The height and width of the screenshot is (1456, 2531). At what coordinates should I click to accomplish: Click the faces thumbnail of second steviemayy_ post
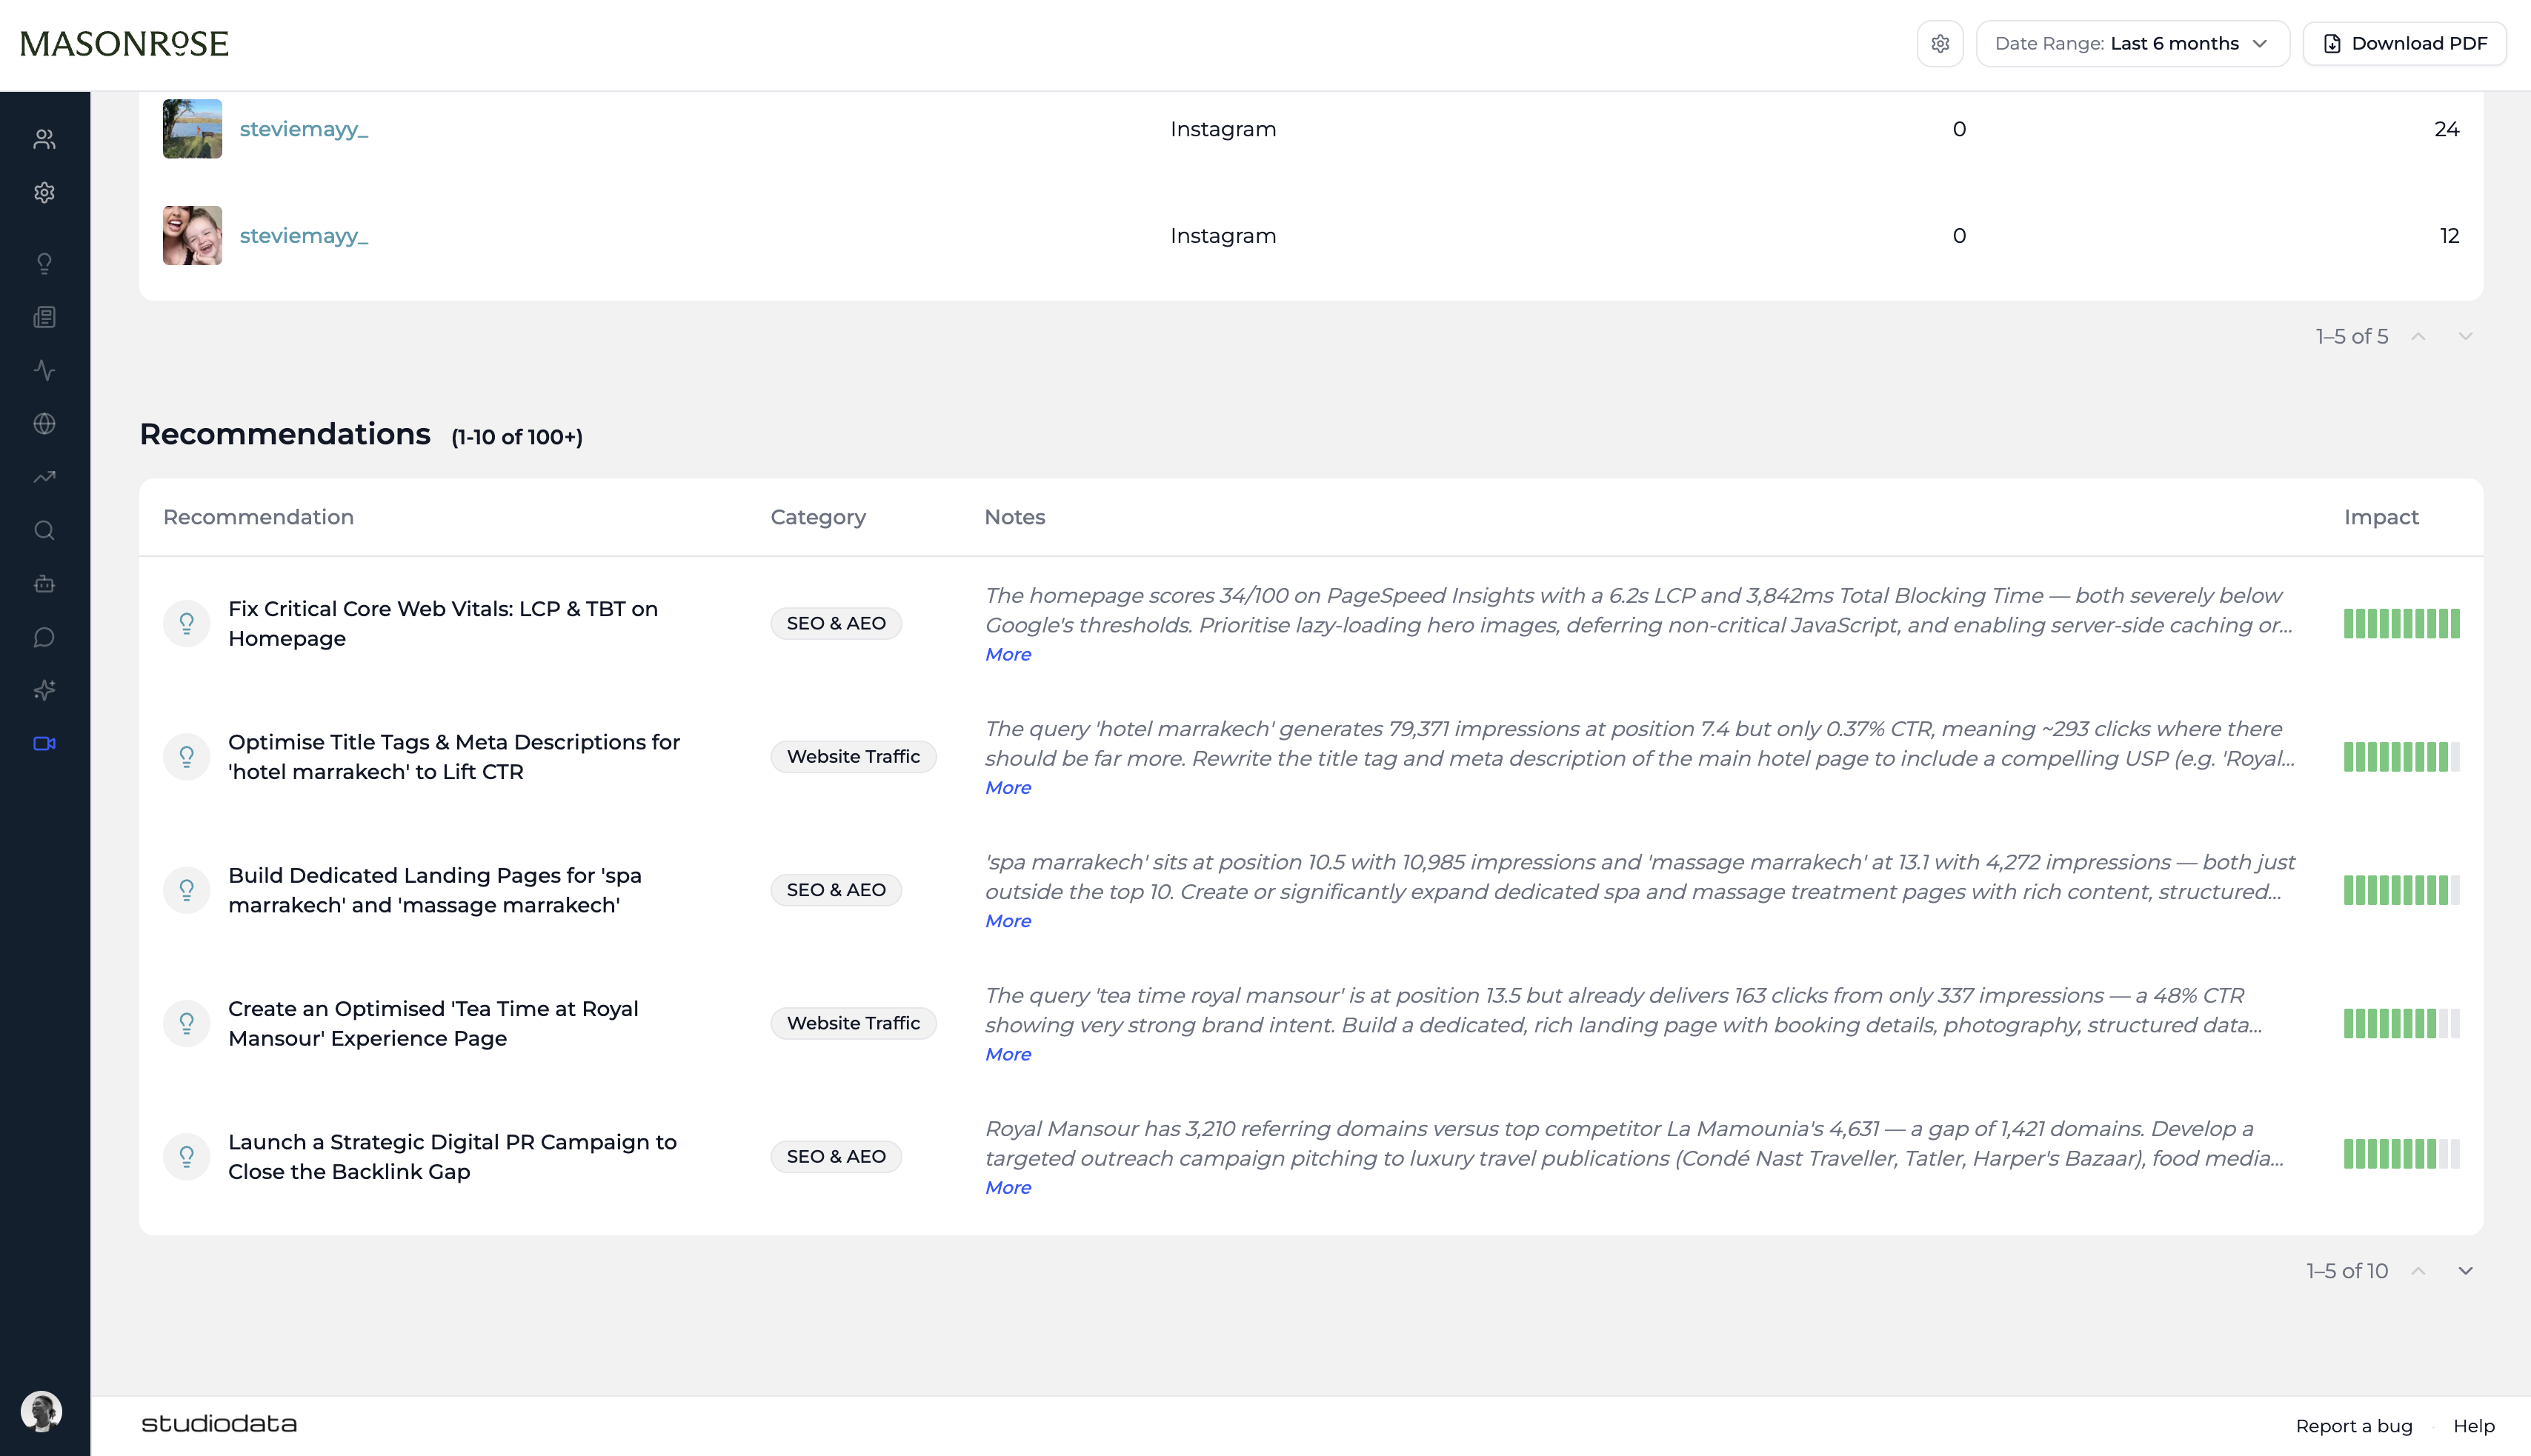[x=192, y=236]
